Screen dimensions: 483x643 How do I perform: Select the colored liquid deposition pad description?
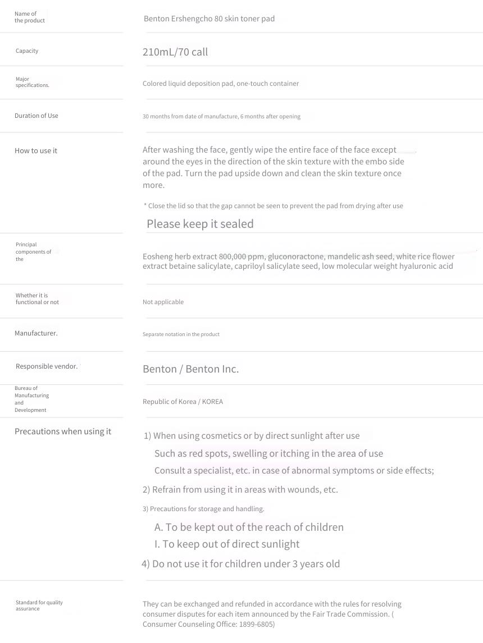[x=221, y=83]
